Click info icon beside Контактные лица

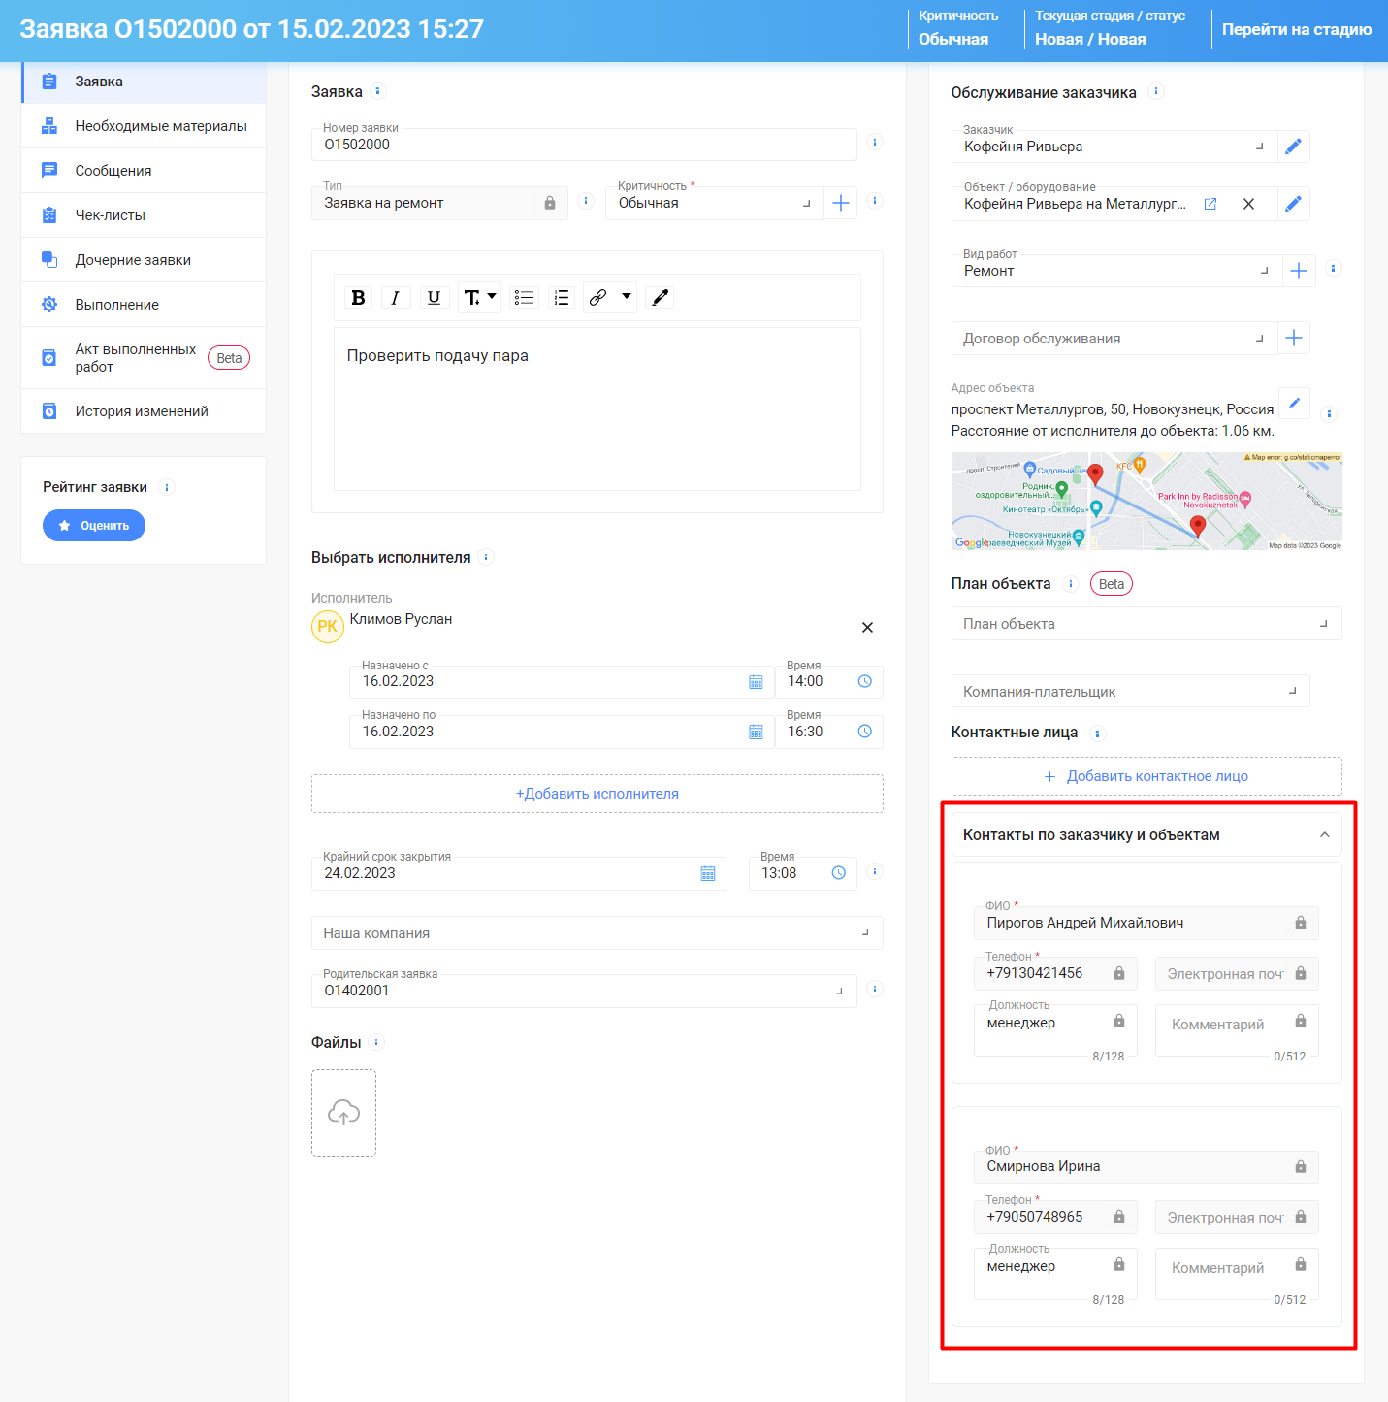coord(1097,734)
